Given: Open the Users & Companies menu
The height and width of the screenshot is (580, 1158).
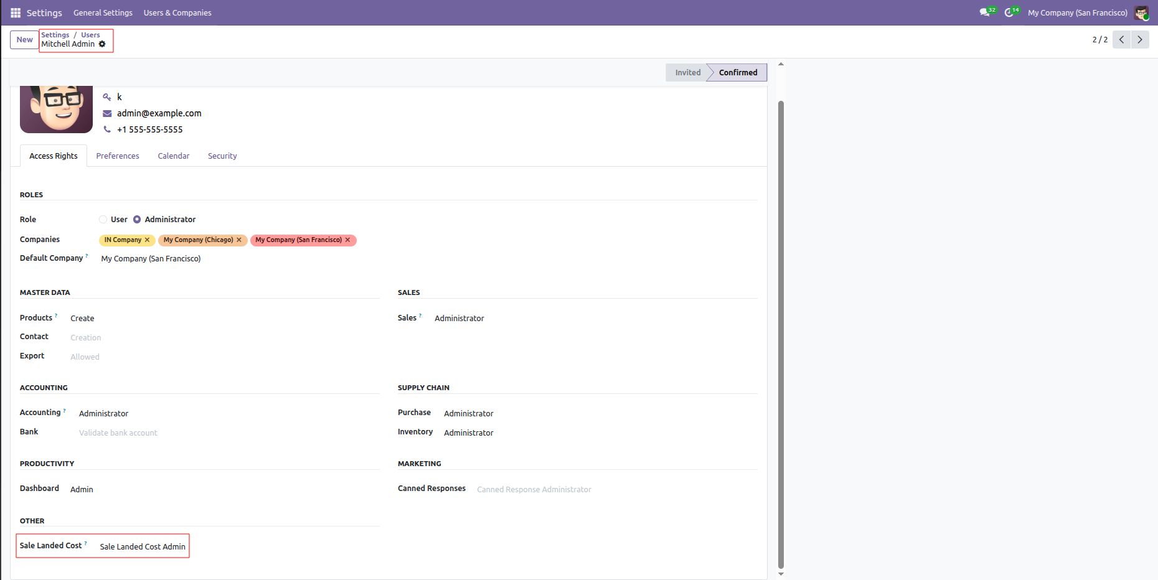Looking at the screenshot, I should 177,12.
